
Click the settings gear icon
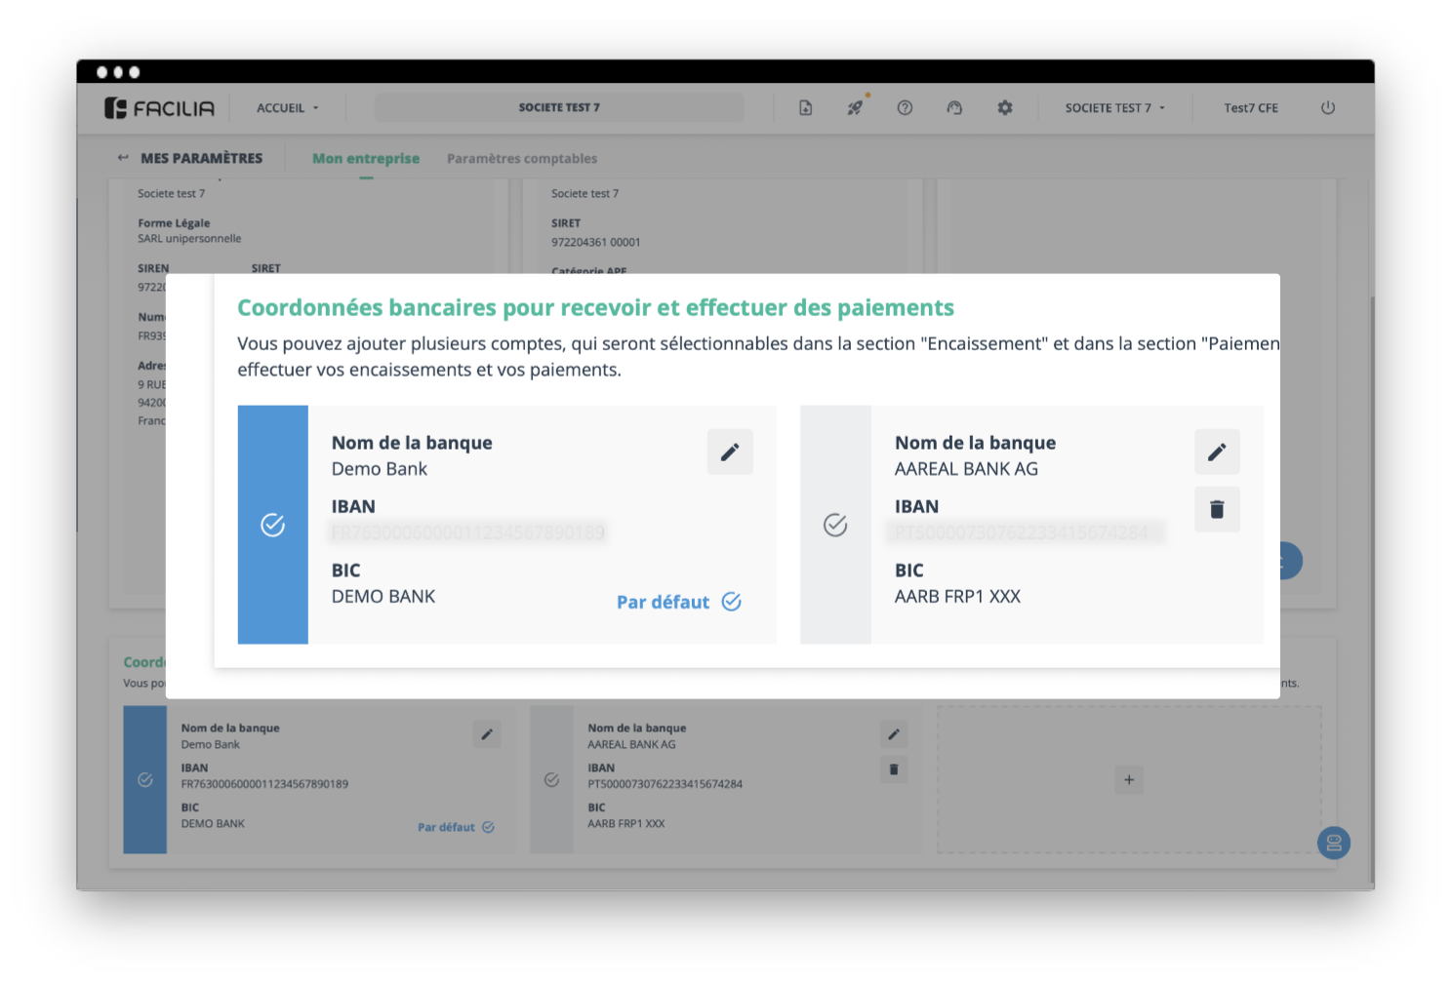click(1005, 108)
